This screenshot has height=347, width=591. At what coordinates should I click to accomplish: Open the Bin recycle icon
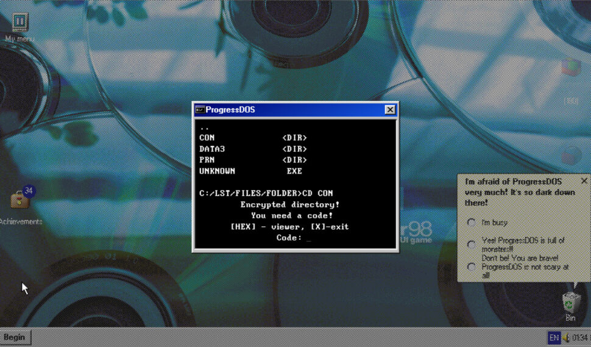pyautogui.click(x=570, y=302)
